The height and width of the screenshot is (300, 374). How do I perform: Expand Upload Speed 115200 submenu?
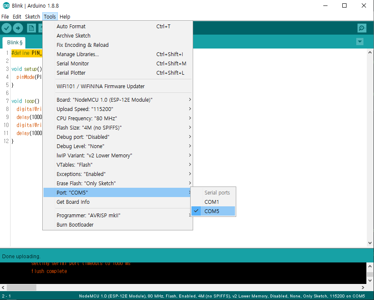pyautogui.click(x=117, y=109)
